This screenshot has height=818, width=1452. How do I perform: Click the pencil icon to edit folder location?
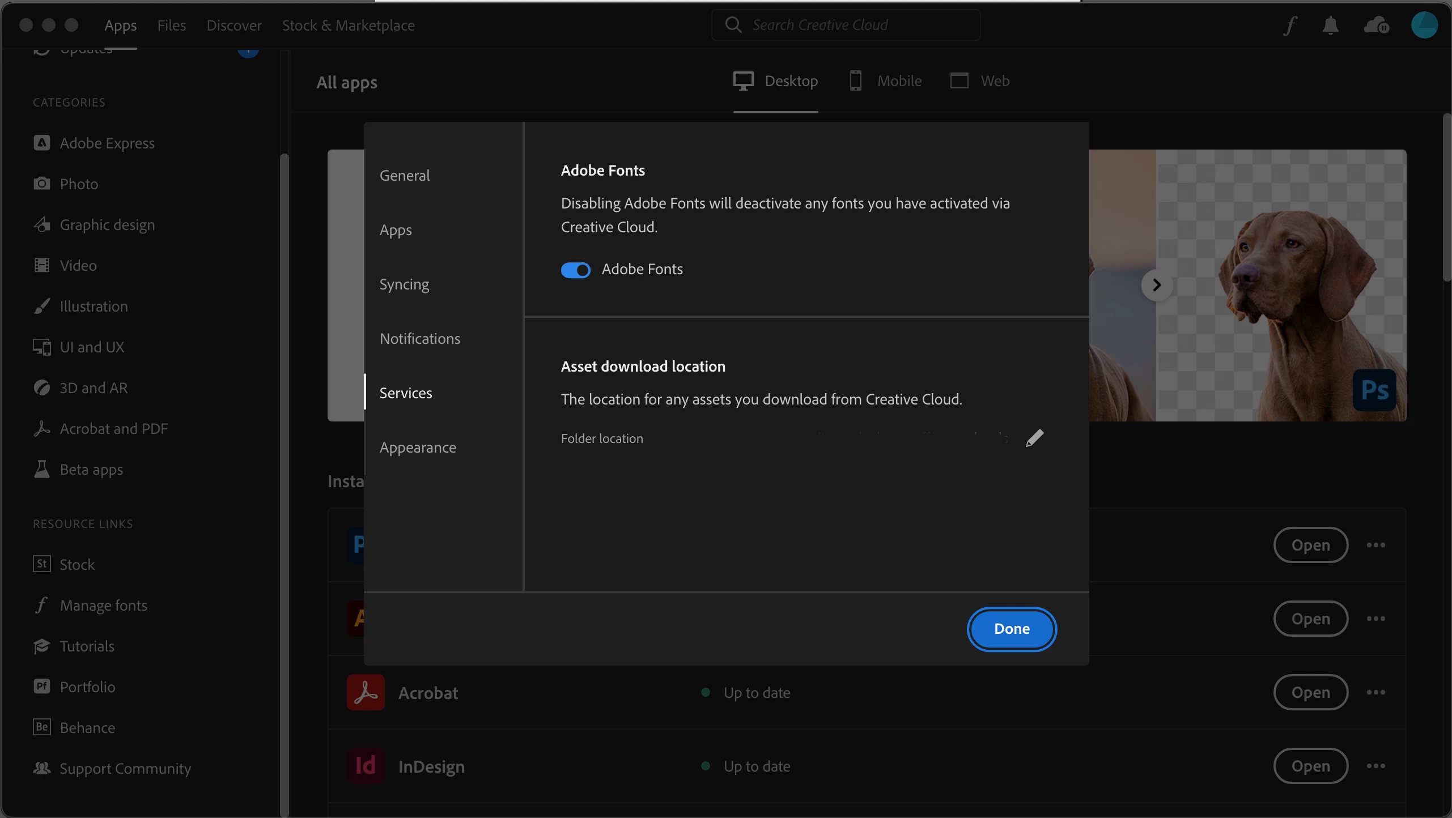1034,438
